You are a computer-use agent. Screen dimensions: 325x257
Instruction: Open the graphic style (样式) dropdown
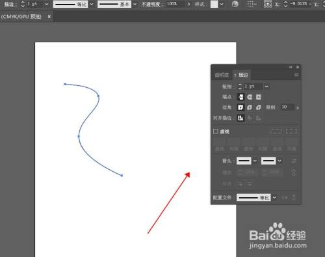(x=222, y=4)
